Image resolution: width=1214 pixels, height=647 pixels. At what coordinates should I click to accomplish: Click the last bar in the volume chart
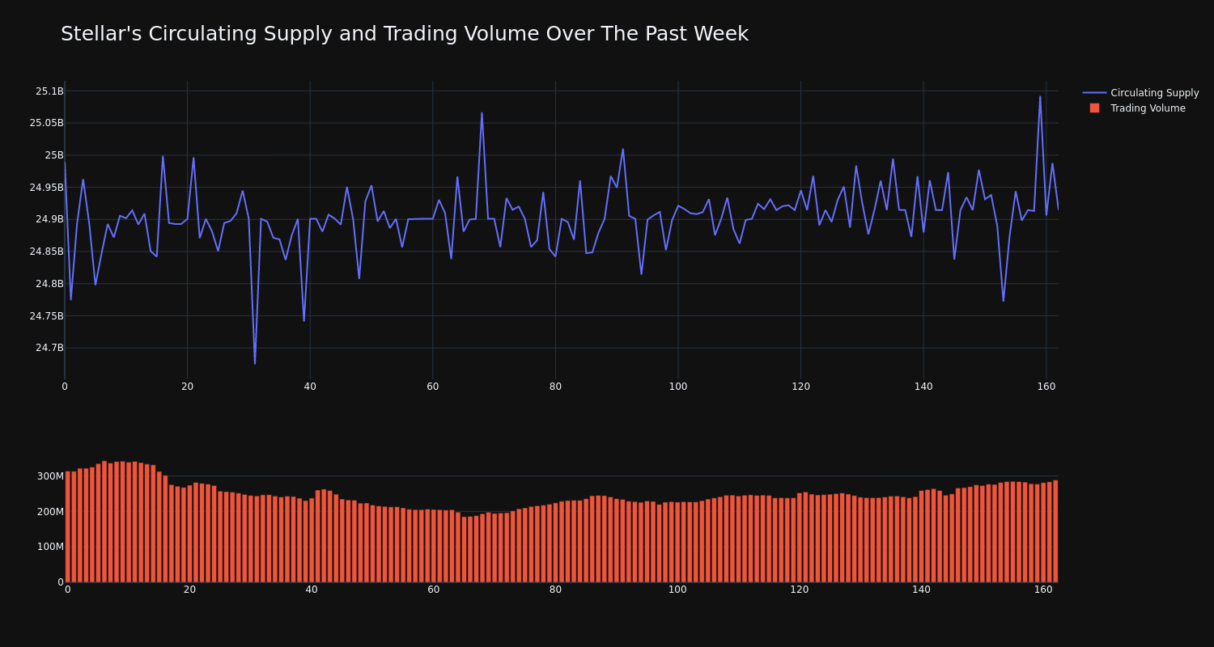pyautogui.click(x=1055, y=531)
